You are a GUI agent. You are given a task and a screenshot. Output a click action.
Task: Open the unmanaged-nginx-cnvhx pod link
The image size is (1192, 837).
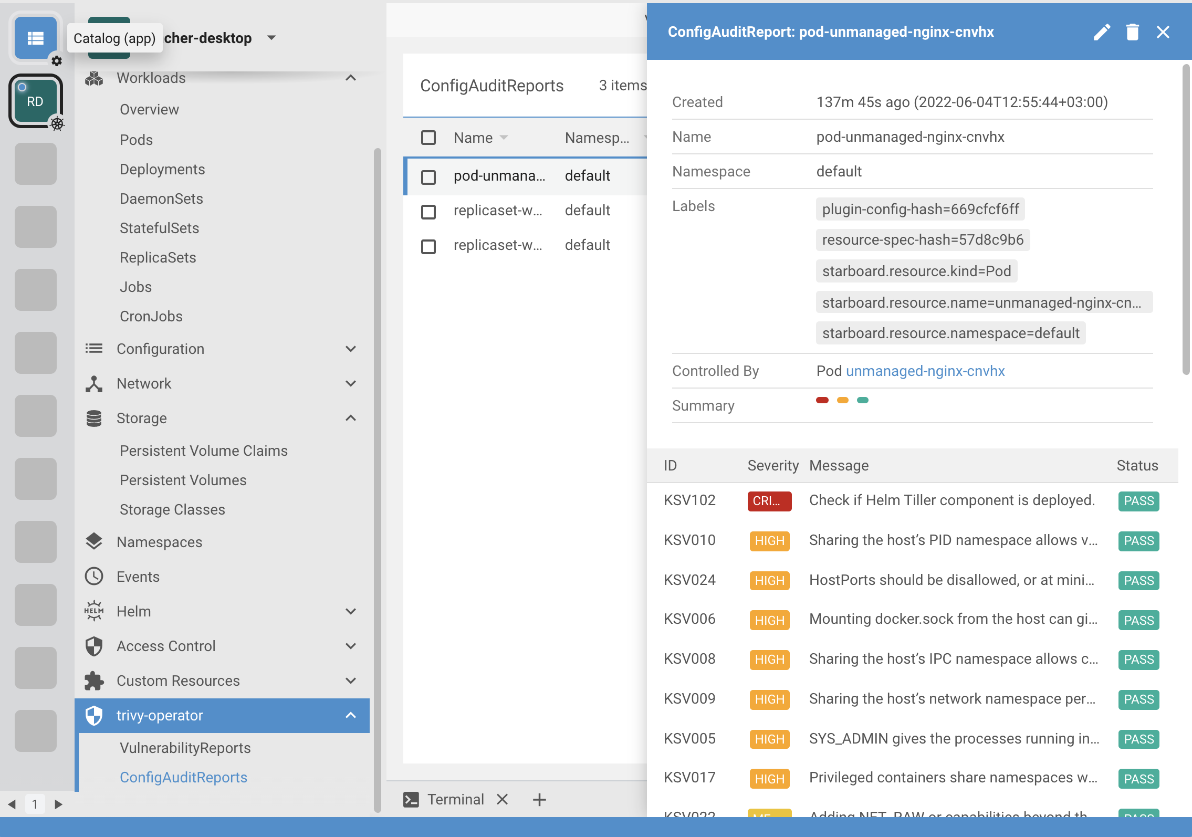click(925, 371)
